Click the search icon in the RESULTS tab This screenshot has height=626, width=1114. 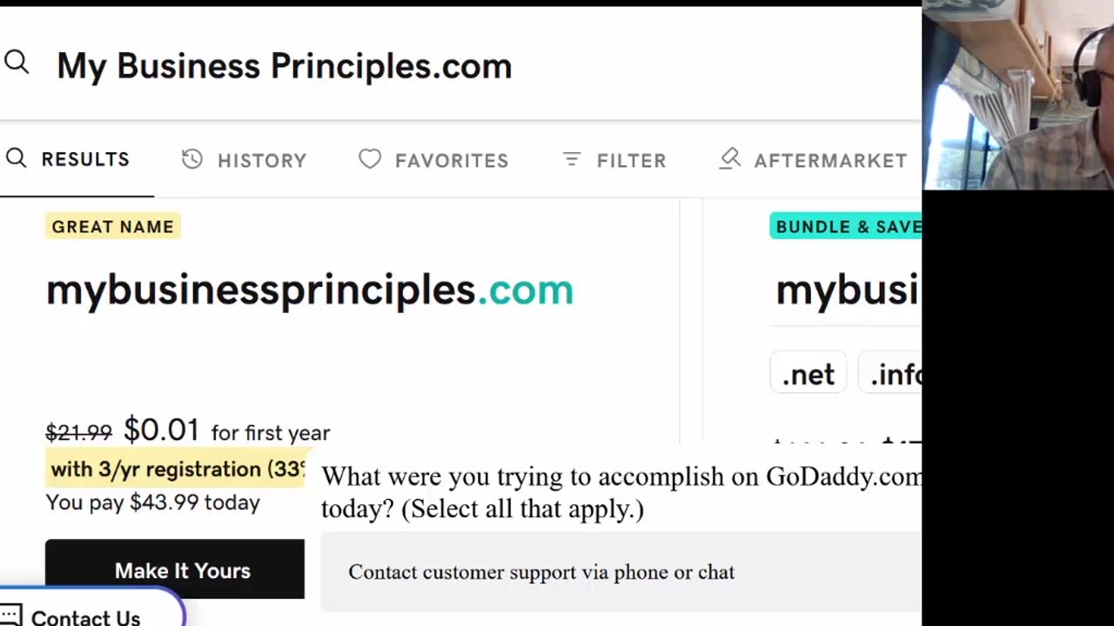16,158
